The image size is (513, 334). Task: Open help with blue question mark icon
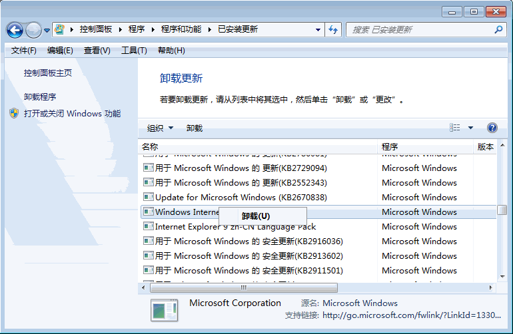tap(492, 128)
